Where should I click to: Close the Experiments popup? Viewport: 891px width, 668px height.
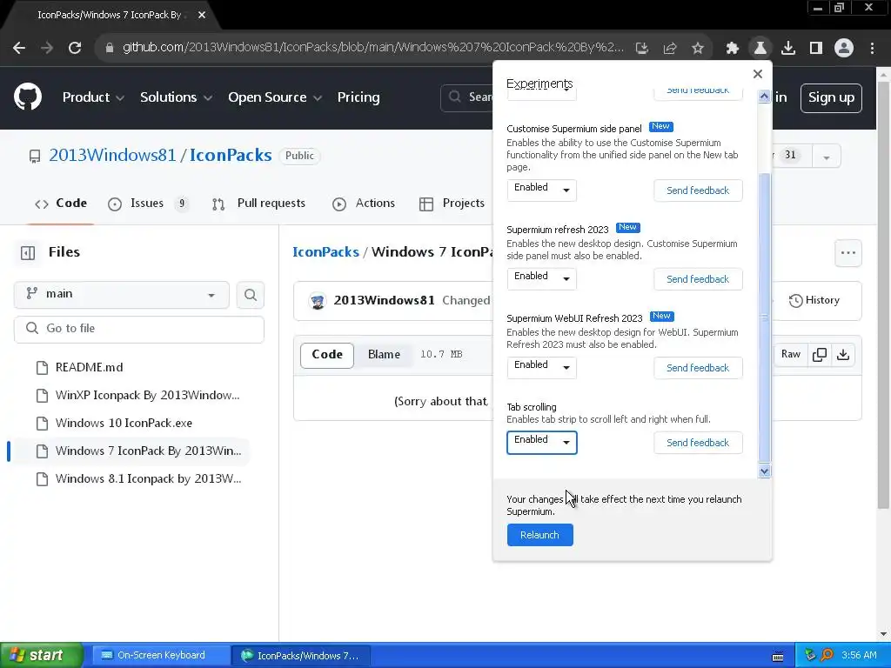point(758,74)
